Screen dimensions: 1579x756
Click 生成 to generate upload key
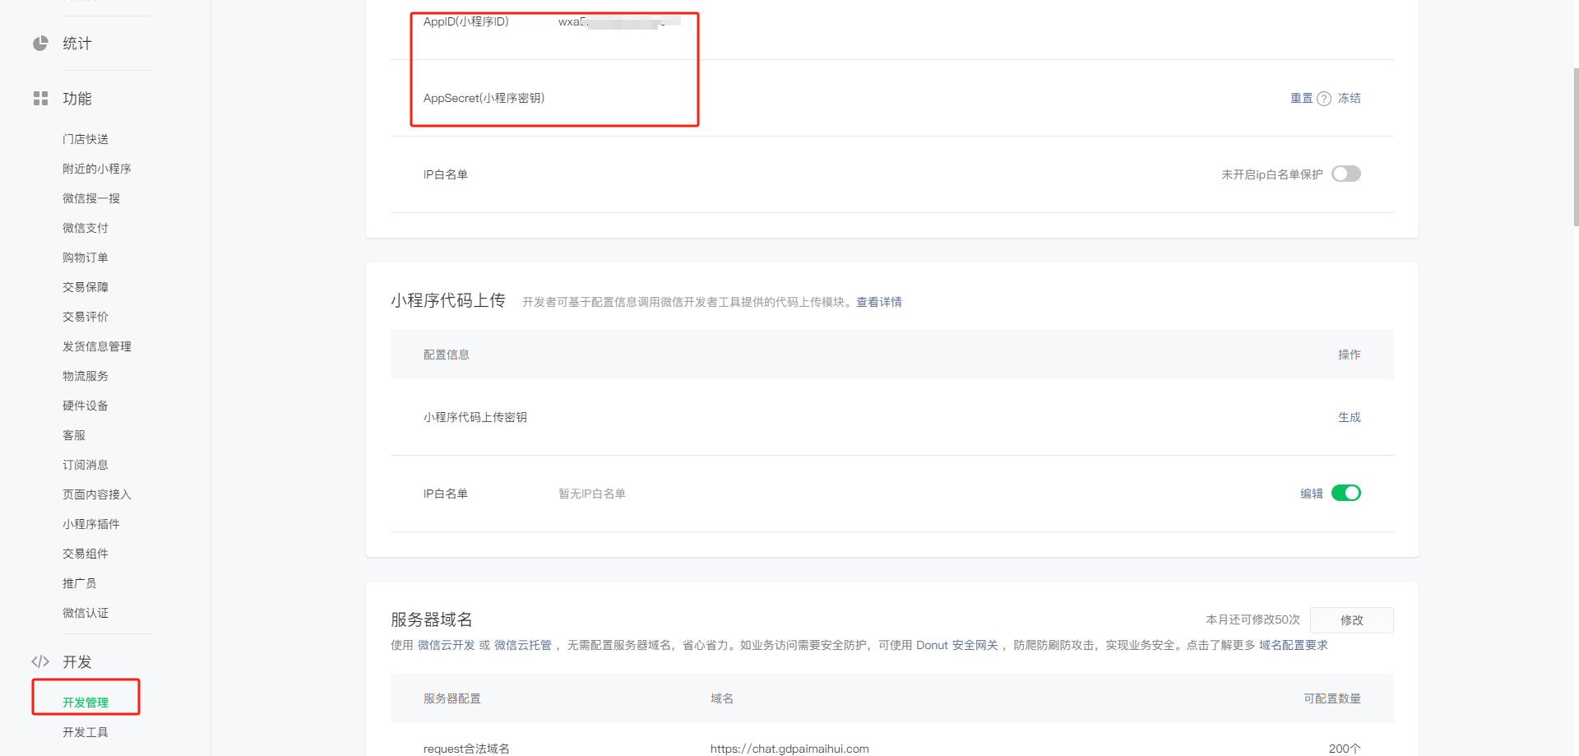pyautogui.click(x=1349, y=417)
